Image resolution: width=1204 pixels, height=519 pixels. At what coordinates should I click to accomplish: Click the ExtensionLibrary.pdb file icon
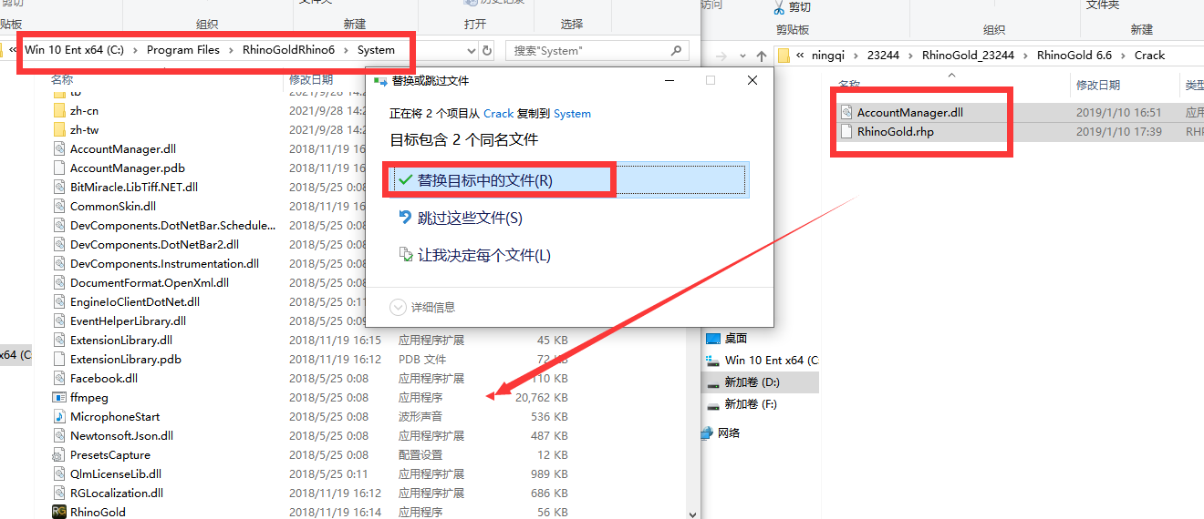(x=59, y=360)
